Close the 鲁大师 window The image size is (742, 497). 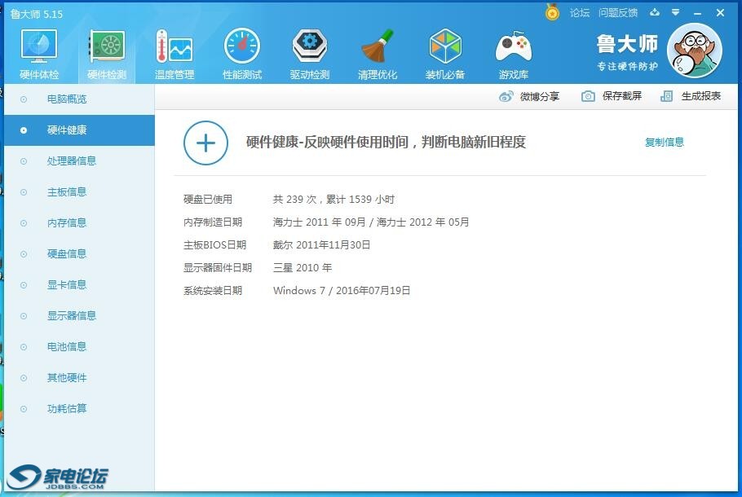pyautogui.click(x=720, y=13)
